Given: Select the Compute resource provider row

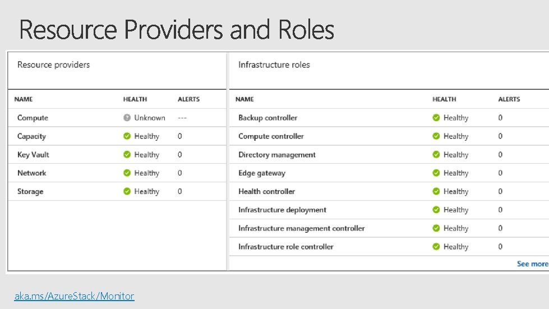Looking at the screenshot, I should [33, 118].
